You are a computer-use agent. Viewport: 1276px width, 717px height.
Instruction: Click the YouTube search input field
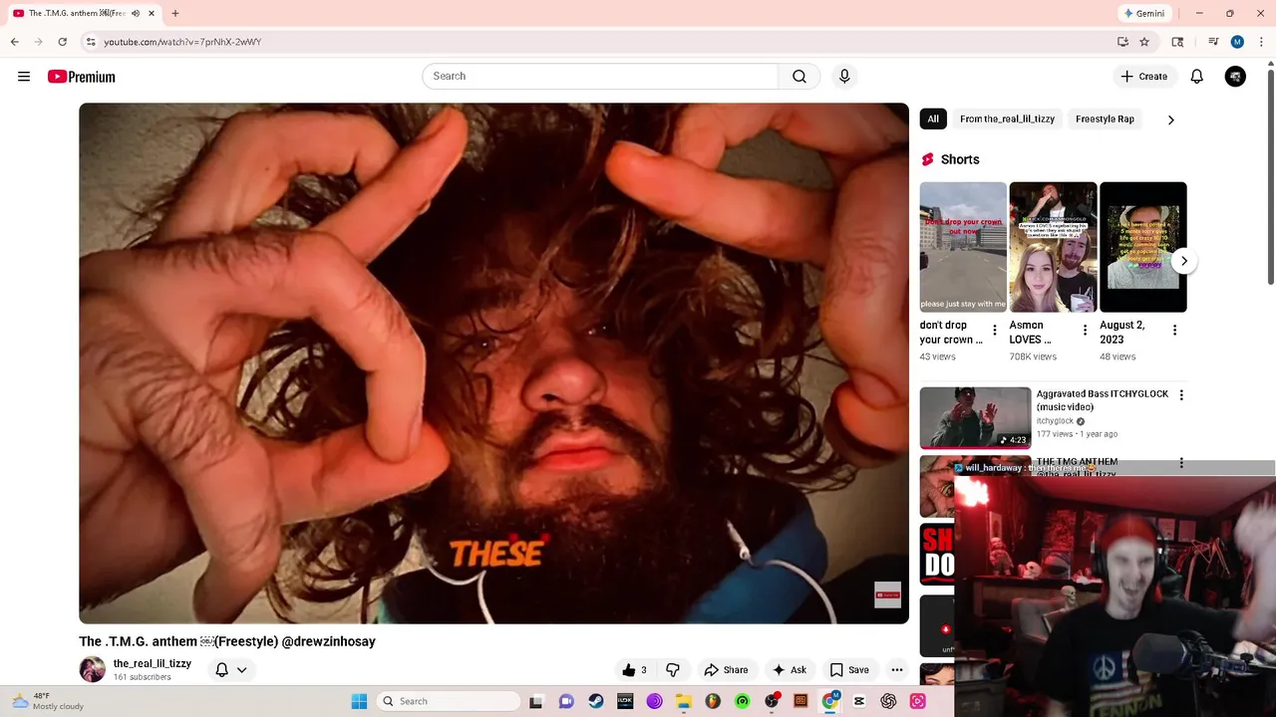click(x=600, y=77)
